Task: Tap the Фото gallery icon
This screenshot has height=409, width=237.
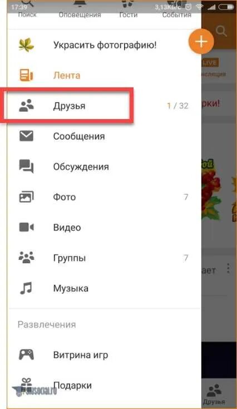Action: click(26, 196)
